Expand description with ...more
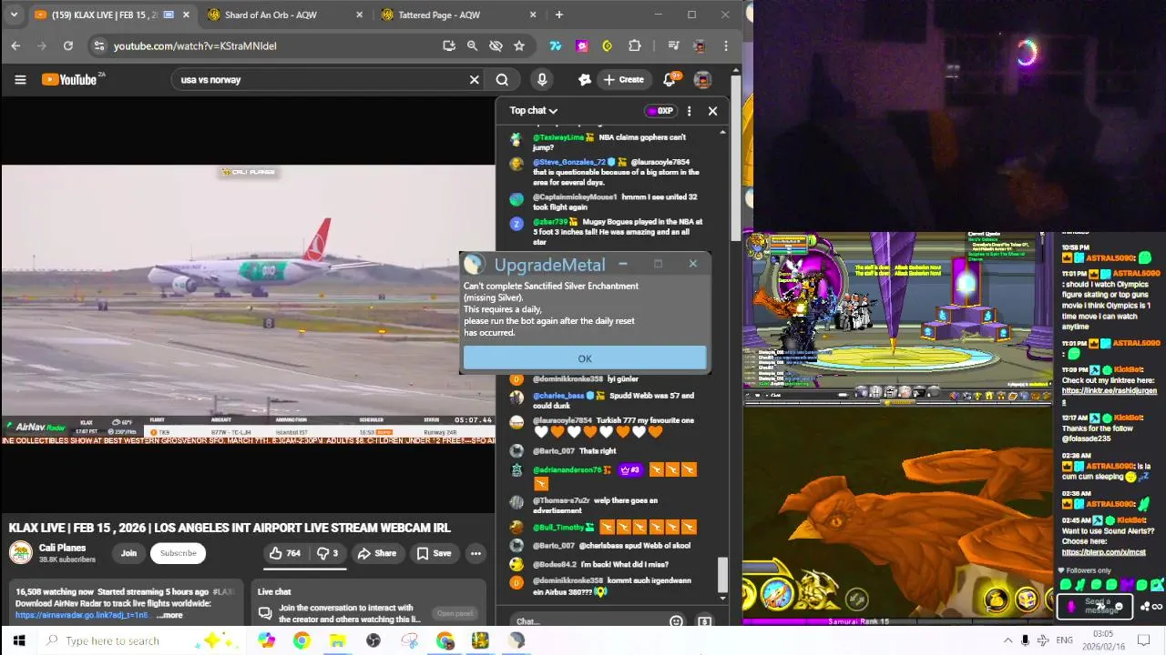Image resolution: width=1166 pixels, height=655 pixels. 169,616
